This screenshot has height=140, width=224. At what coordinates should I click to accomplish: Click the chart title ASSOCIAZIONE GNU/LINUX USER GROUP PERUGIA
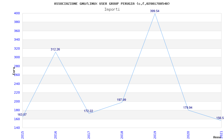(112, 4)
